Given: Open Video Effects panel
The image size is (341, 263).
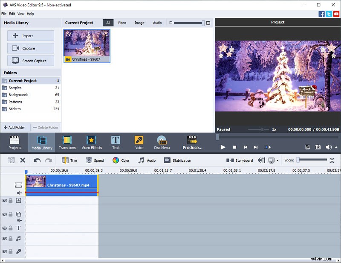Looking at the screenshot, I should [92, 143].
